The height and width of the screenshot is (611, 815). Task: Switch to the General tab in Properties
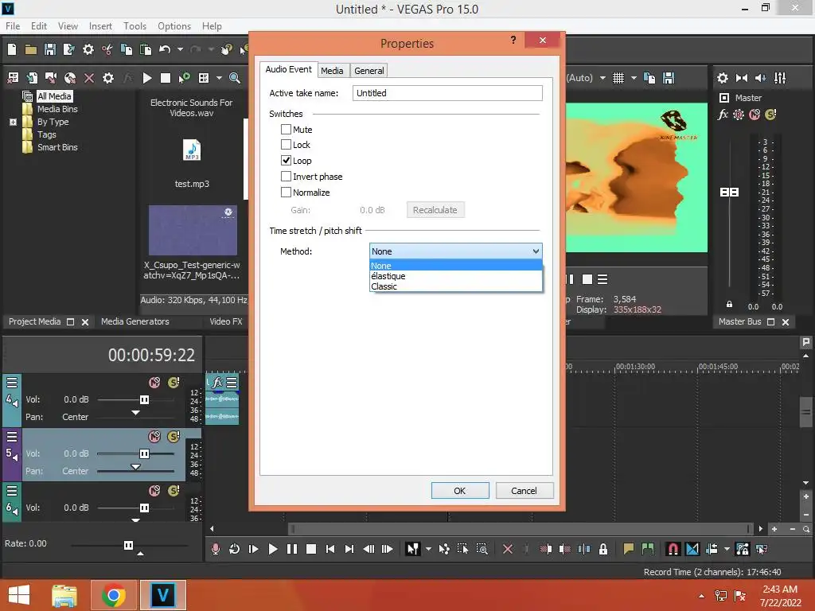click(369, 71)
